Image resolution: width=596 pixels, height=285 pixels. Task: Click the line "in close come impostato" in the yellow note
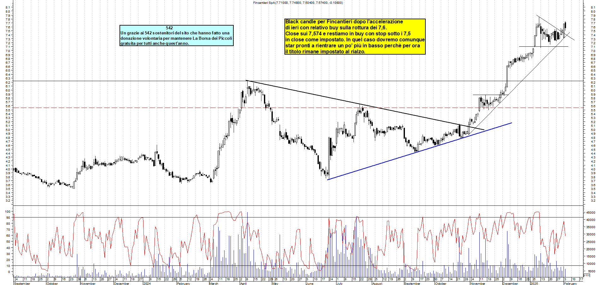(x=355, y=40)
